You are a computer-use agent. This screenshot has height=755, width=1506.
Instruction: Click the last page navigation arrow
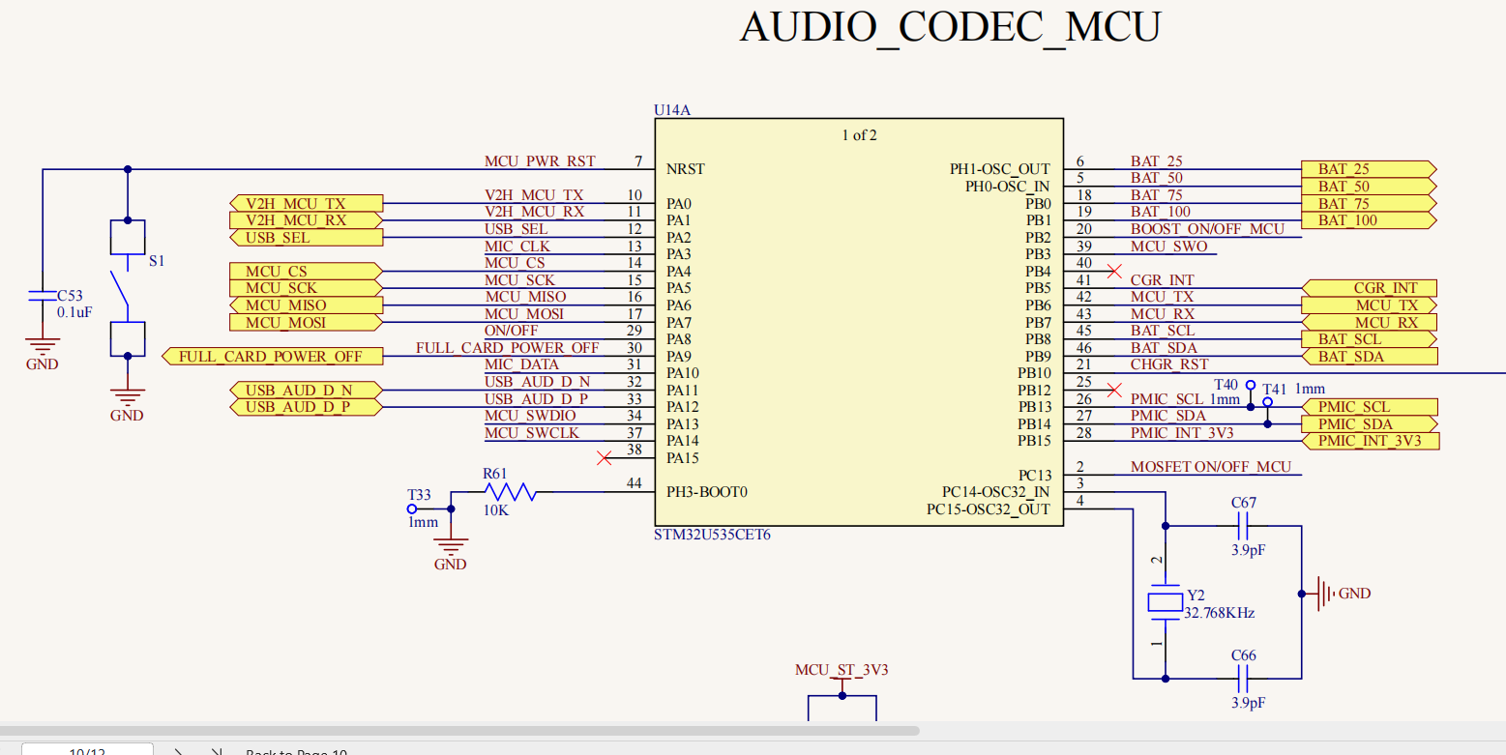(x=215, y=750)
